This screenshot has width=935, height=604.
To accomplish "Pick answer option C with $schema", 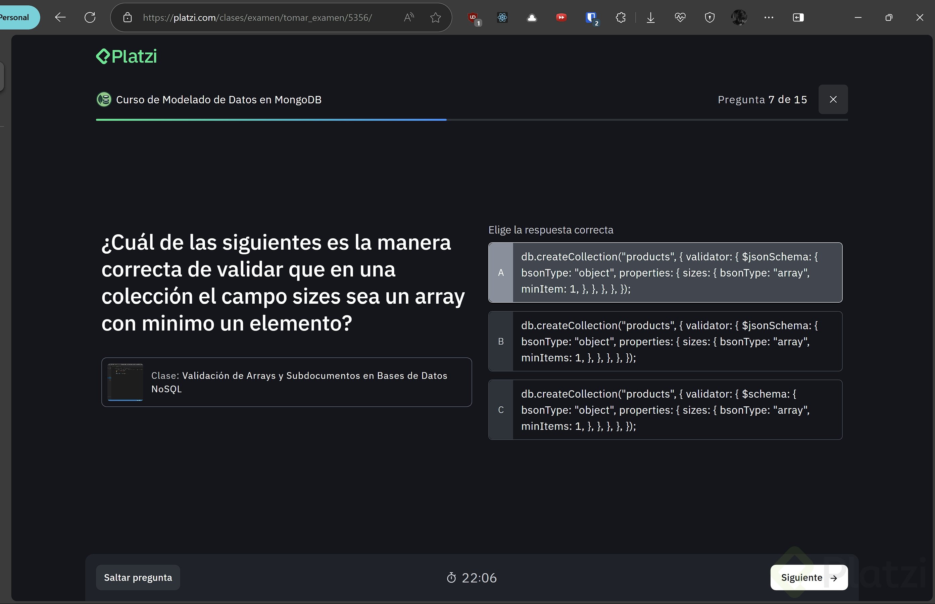I will [x=665, y=410].
